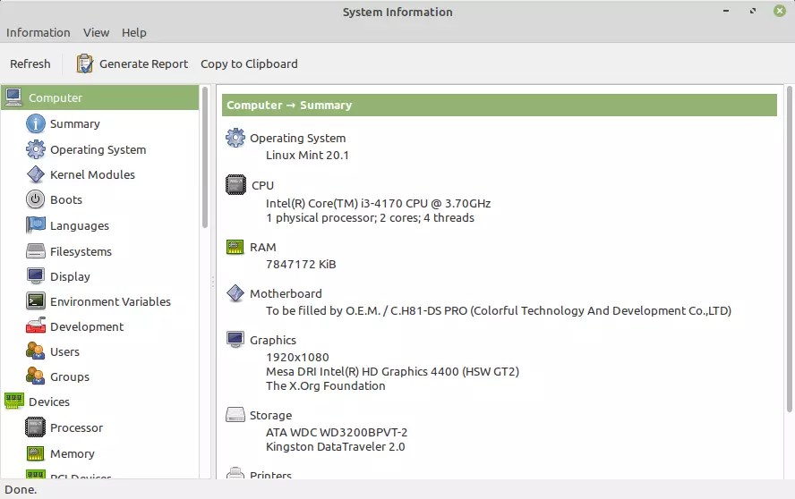The width and height of the screenshot is (795, 499).
Task: Click the Generate Report clipboard icon
Action: pyautogui.click(x=85, y=63)
